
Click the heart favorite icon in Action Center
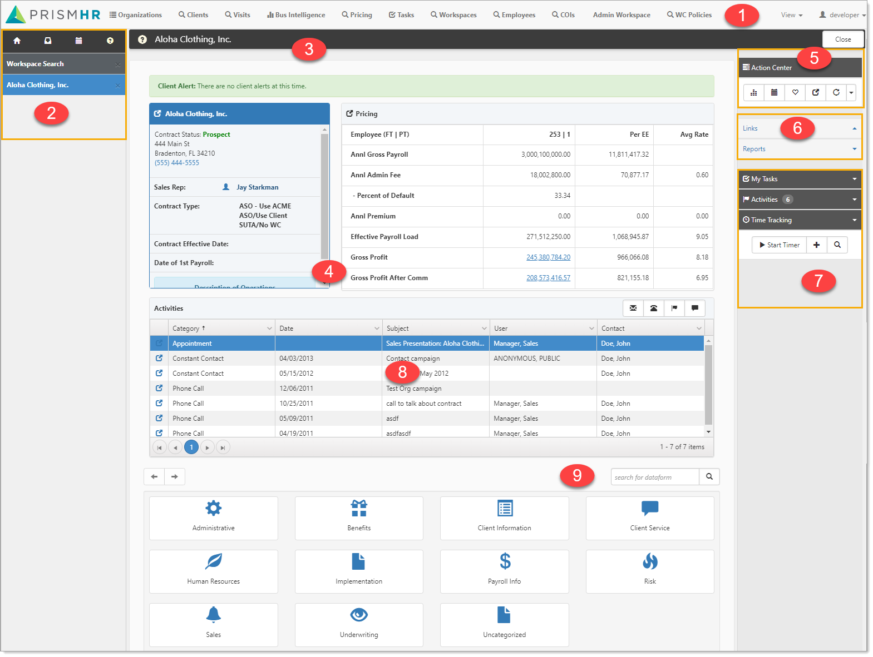[x=795, y=92]
